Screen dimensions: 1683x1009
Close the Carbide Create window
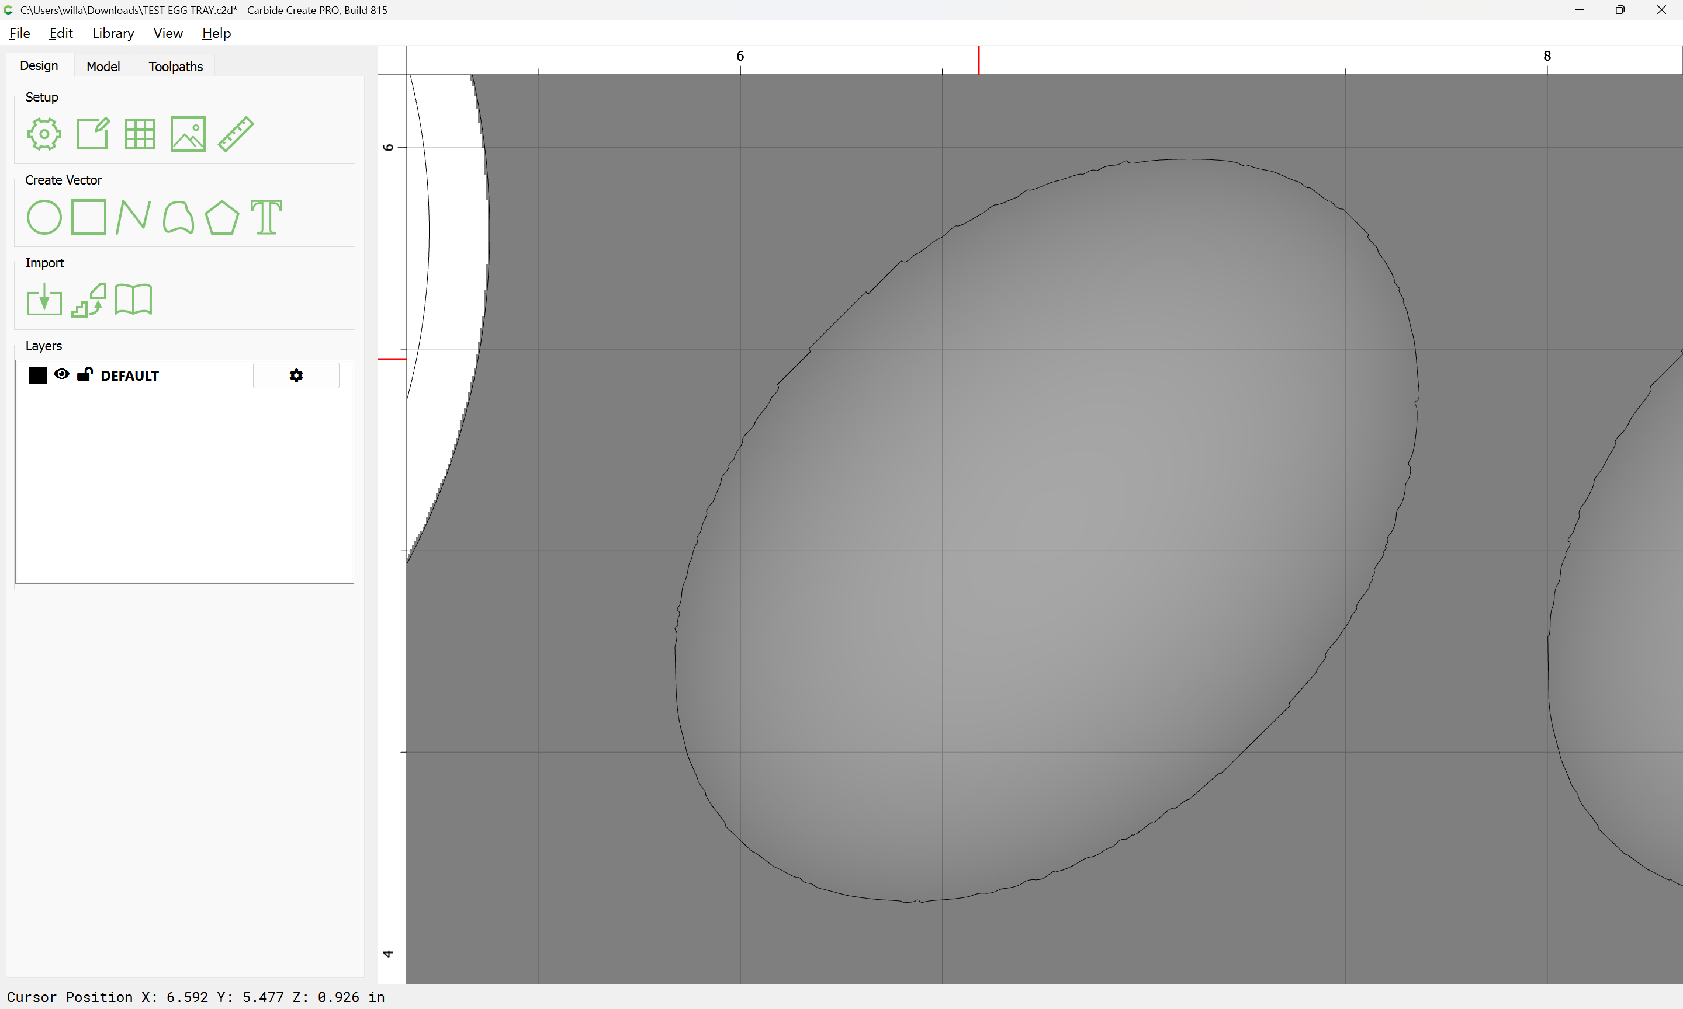[x=1661, y=9]
